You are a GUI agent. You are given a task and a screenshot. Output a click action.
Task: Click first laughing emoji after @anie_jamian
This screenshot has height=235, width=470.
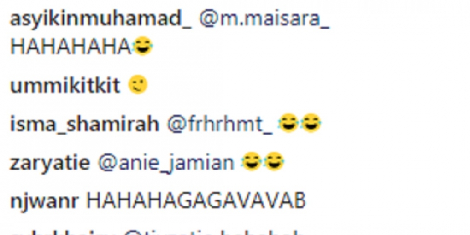coord(251,161)
